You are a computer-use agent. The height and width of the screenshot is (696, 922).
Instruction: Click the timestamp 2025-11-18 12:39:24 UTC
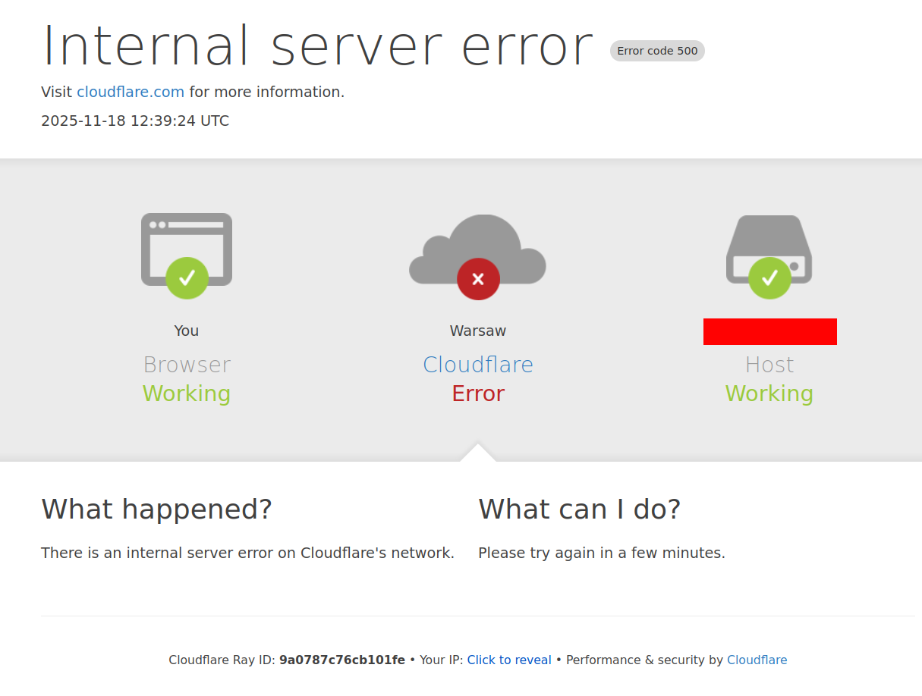point(135,121)
